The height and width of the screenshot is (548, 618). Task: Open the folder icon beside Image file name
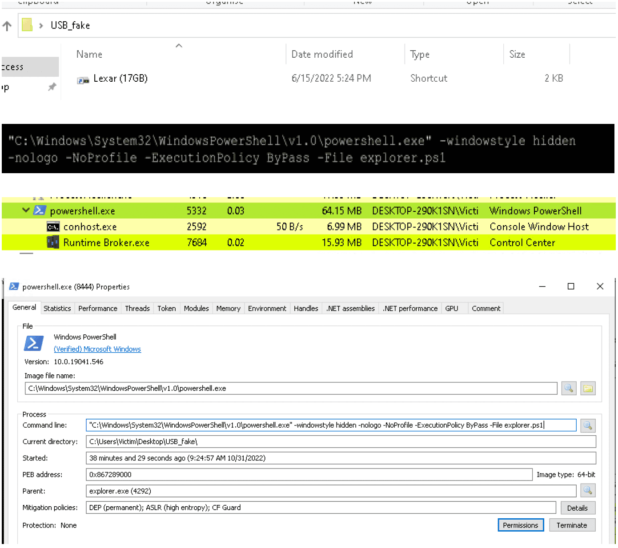588,389
